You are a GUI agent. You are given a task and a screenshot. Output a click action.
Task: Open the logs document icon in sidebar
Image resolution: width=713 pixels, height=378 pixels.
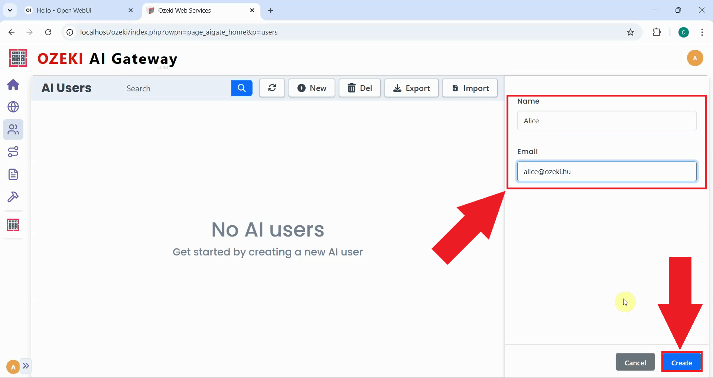click(x=13, y=174)
